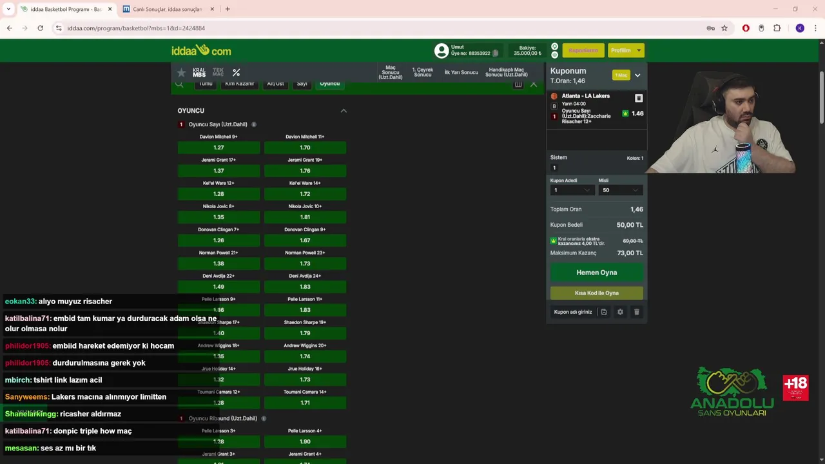Image resolution: width=825 pixels, height=464 pixels.
Task: Select Jerami Grant 19+ odds 1.76
Action: tap(305, 171)
